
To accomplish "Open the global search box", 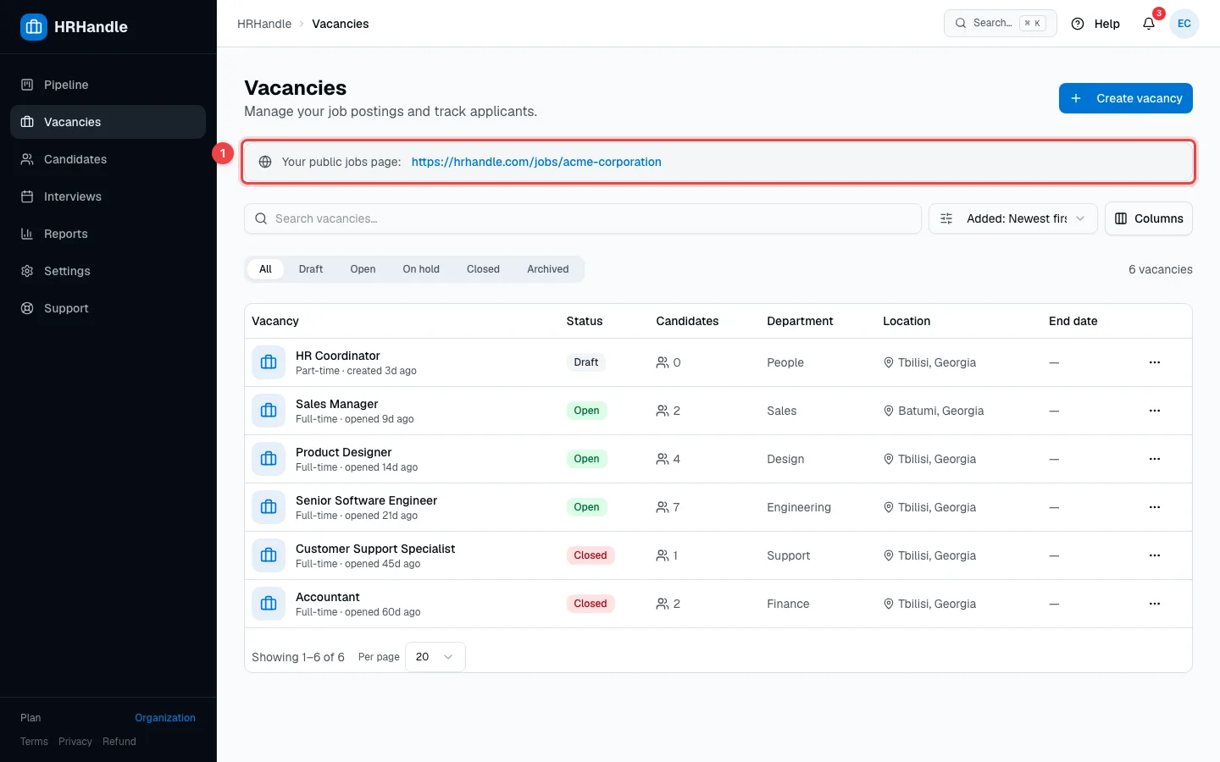I will [x=1001, y=24].
